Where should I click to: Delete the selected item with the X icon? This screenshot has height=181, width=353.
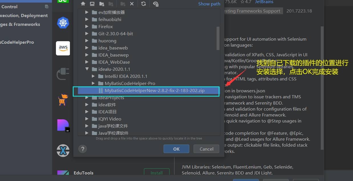tap(132, 4)
